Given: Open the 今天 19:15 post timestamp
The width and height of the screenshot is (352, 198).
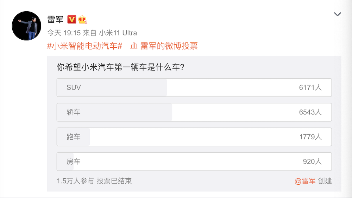Looking at the screenshot, I should (63, 33).
